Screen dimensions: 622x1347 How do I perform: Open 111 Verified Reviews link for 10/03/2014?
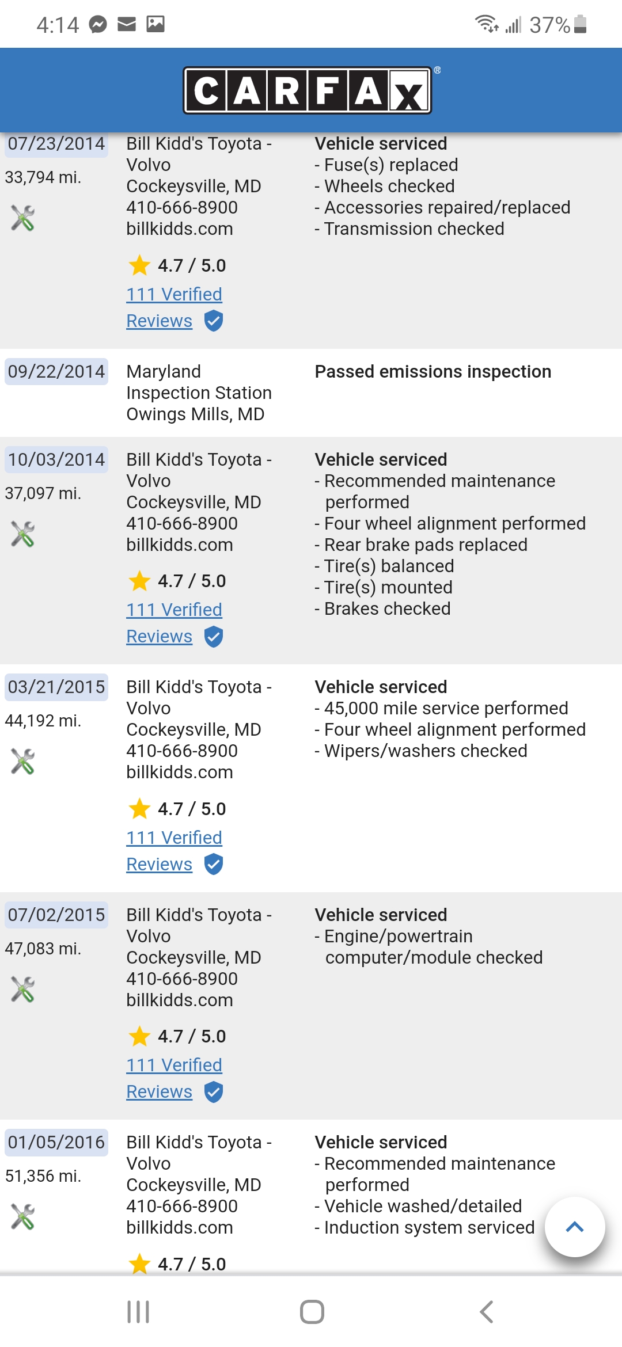[174, 610]
